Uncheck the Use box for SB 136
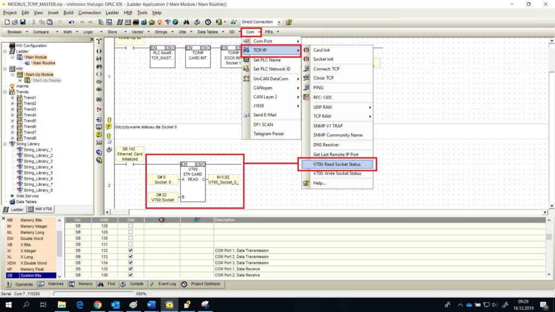Screen dimensions: 555x312 point(131,275)
